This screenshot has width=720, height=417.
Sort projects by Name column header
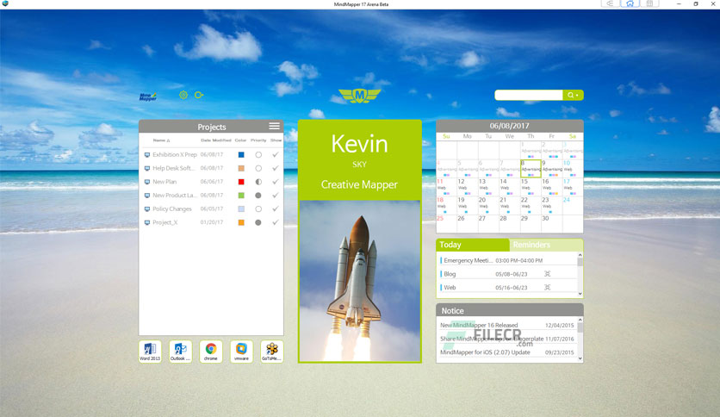click(x=161, y=140)
